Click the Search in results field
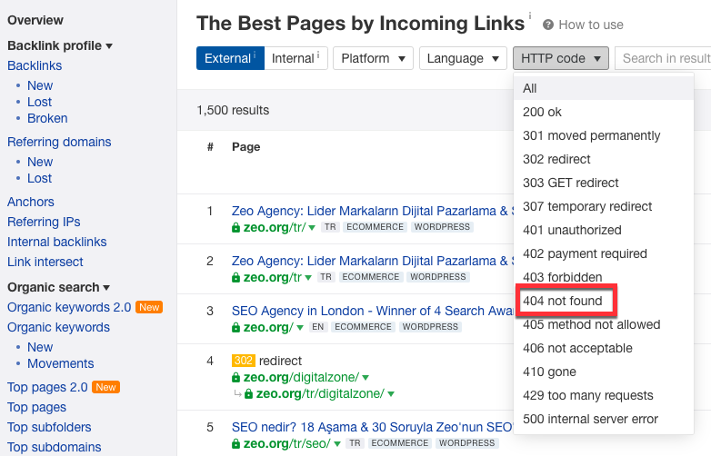Screen dimensions: 711x456 [x=663, y=58]
